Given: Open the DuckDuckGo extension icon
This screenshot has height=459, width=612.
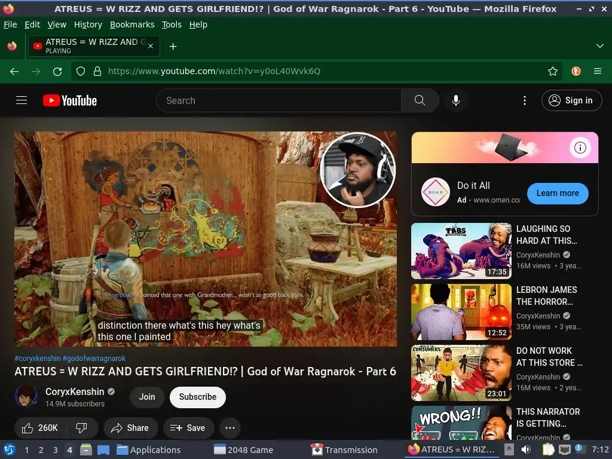Looking at the screenshot, I should (x=576, y=71).
